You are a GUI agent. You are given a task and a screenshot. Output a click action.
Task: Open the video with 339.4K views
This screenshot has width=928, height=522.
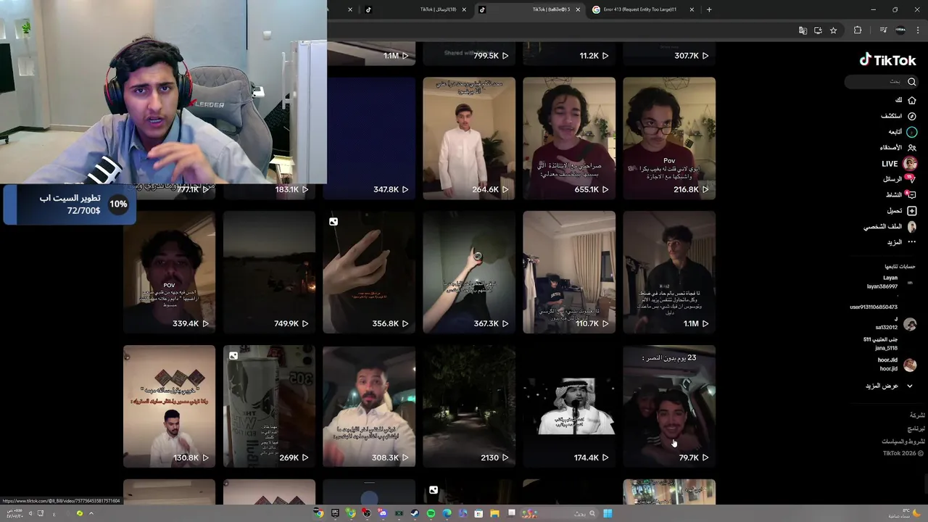pyautogui.click(x=169, y=272)
